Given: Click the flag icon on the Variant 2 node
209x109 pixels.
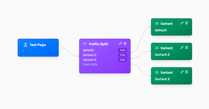Looking at the screenshot, I should (157, 48).
